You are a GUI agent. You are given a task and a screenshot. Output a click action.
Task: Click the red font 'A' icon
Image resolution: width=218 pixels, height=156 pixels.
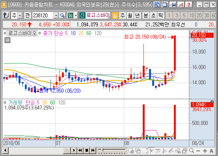(x=181, y=5)
